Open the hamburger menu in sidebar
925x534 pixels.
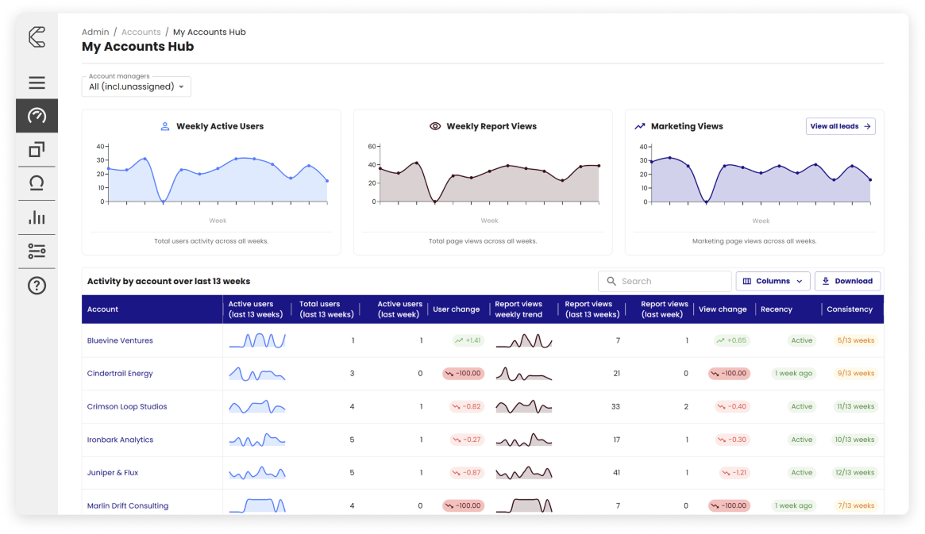(37, 83)
